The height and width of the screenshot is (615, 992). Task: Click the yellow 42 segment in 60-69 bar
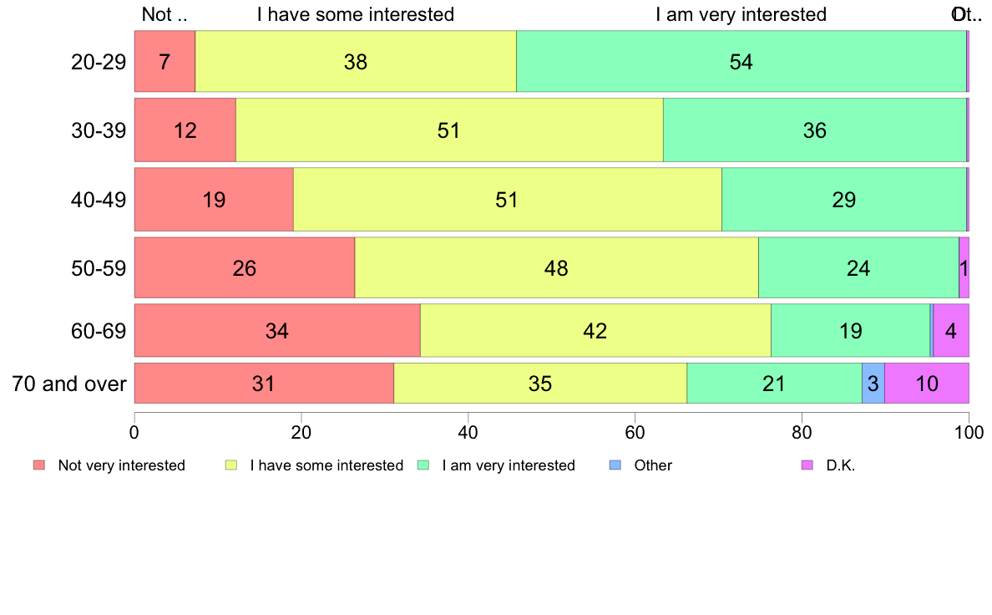point(595,331)
